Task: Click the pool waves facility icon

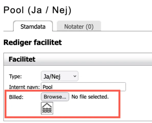Action: [x=47, y=108]
